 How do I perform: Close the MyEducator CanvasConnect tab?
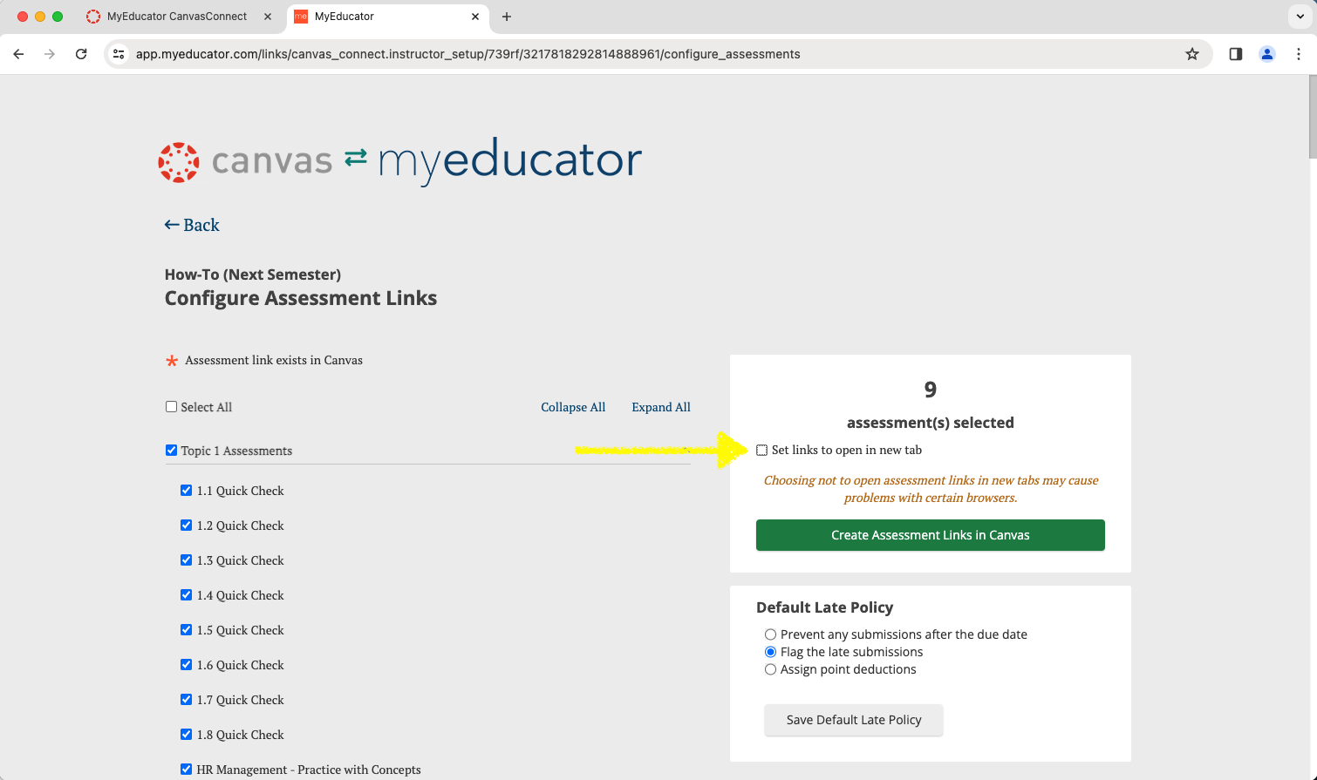click(x=268, y=17)
